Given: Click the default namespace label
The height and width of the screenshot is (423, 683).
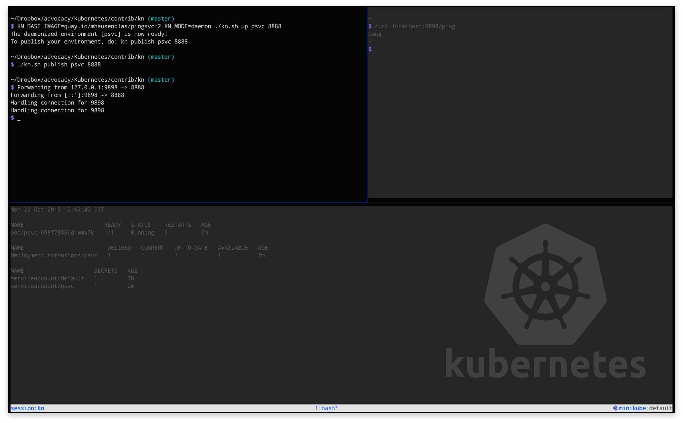Looking at the screenshot, I should 660,408.
